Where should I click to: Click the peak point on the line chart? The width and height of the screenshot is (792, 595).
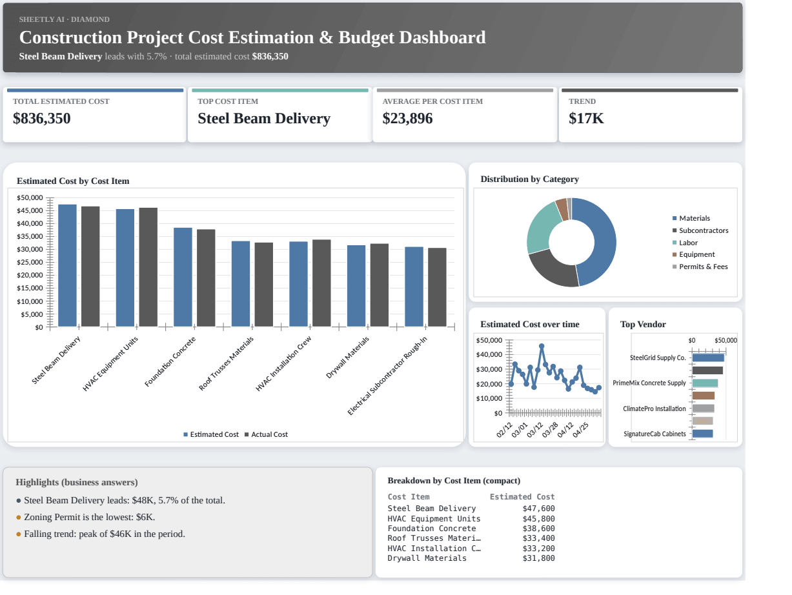[542, 346]
